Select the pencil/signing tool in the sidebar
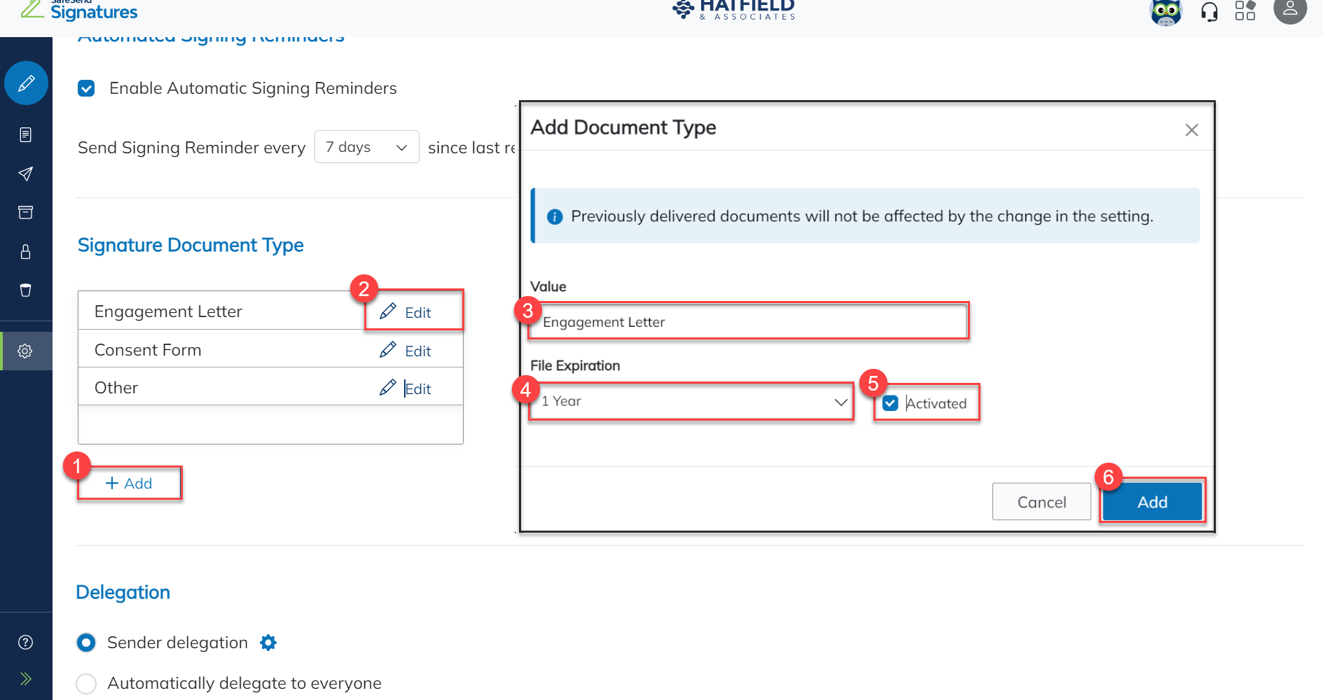 click(x=26, y=83)
